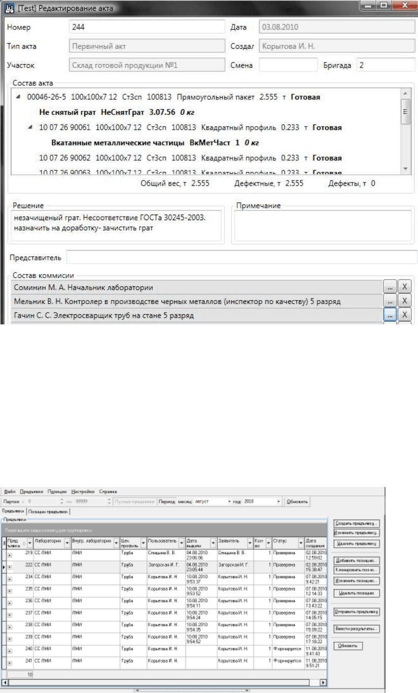Expand row 234 in the Предъявки grid
Image resolution: width=418 pixels, height=693 pixels.
(x=10, y=579)
